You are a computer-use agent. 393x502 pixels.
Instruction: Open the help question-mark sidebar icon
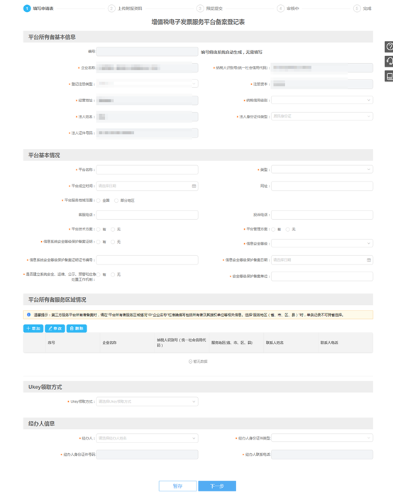pos(389,47)
